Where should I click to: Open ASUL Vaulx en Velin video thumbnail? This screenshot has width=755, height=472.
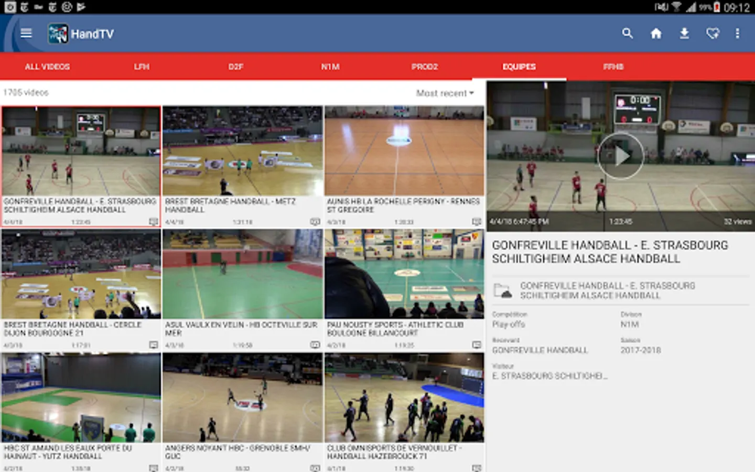point(242,274)
